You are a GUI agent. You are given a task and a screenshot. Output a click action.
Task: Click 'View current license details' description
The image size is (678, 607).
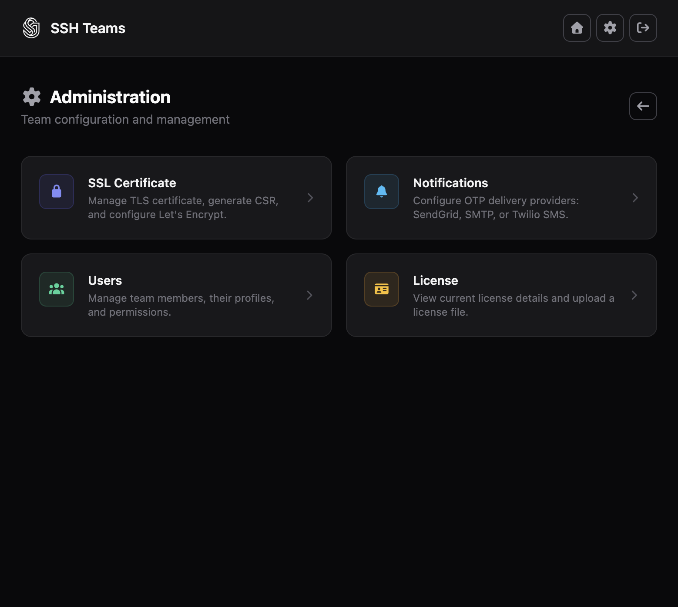(x=514, y=305)
